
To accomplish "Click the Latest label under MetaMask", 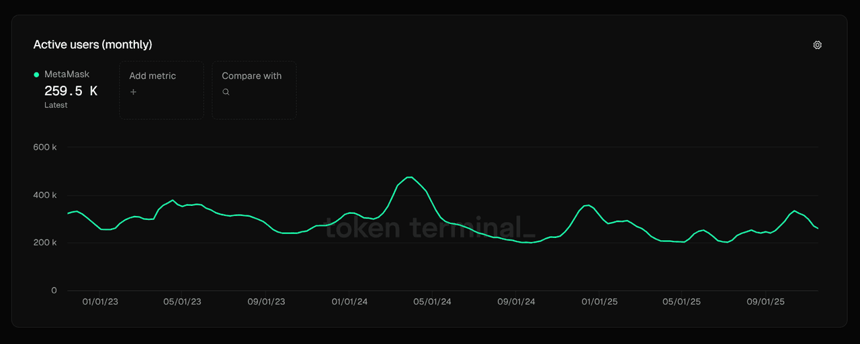I will tap(56, 105).
